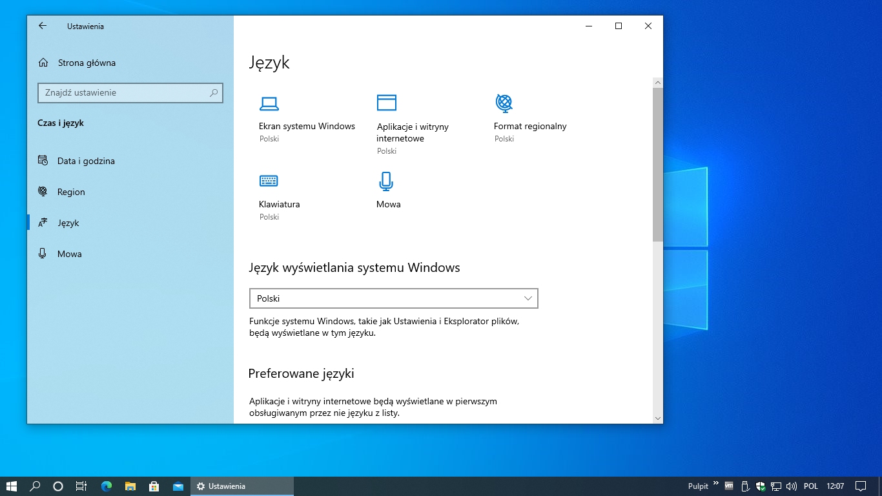Open Microsoft Store from the taskbar
882x496 pixels.
(154, 486)
